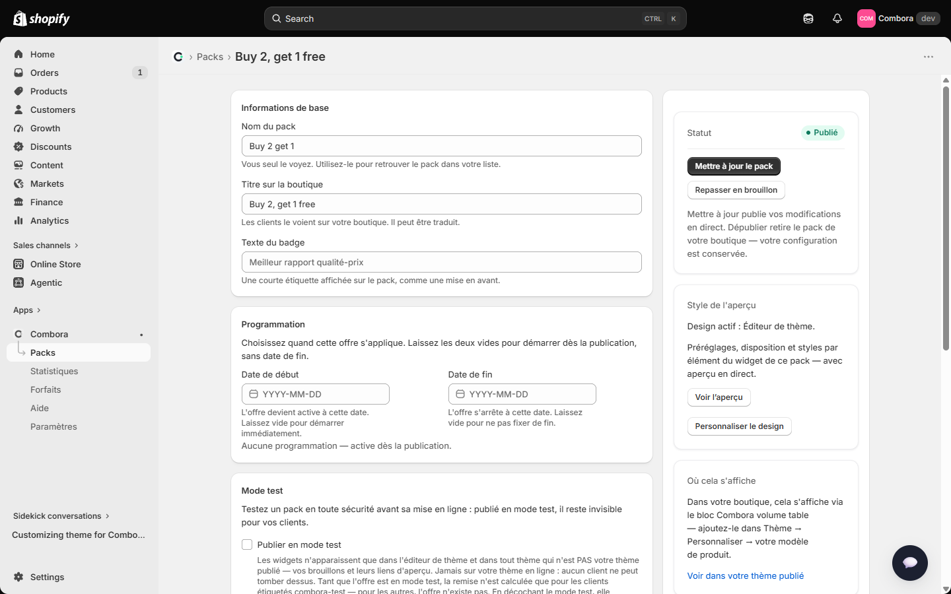Click the Agentic channel icon
The width and height of the screenshot is (951, 594).
pos(18,282)
